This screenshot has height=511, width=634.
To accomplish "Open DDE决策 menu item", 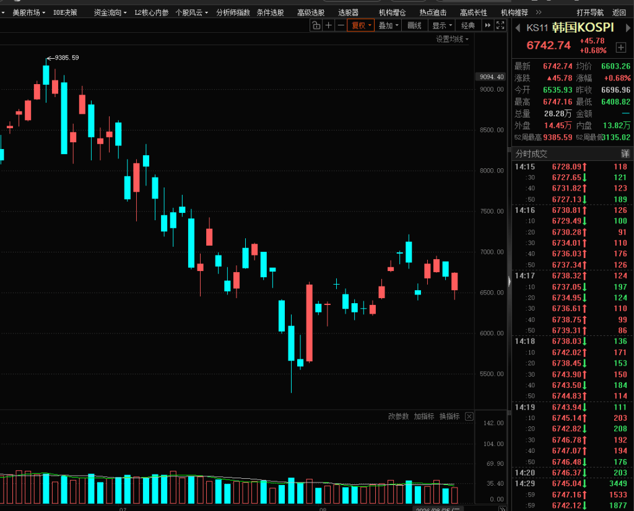I will point(65,12).
